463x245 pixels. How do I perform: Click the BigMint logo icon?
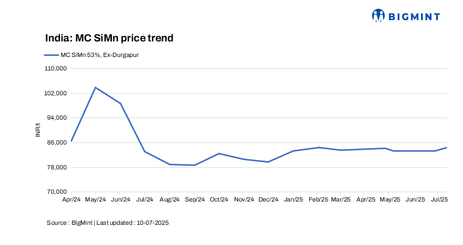coord(379,16)
